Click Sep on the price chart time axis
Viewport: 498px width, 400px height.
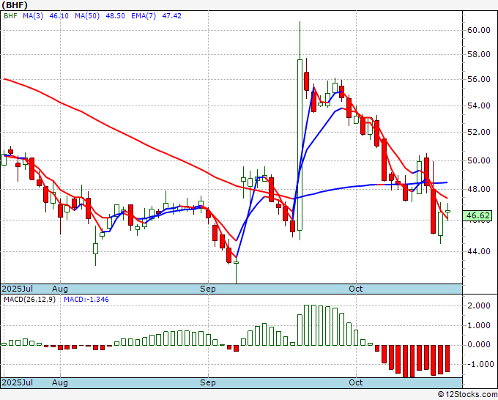pos(208,289)
